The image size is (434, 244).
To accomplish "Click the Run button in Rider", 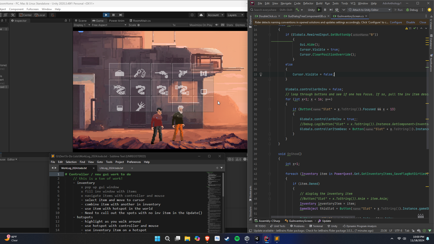I will (398, 10).
